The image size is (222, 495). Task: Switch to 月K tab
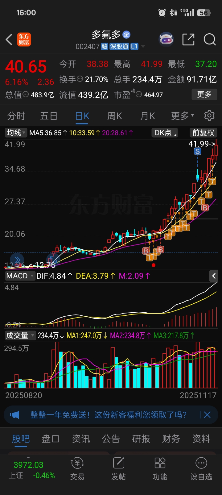pos(148,116)
